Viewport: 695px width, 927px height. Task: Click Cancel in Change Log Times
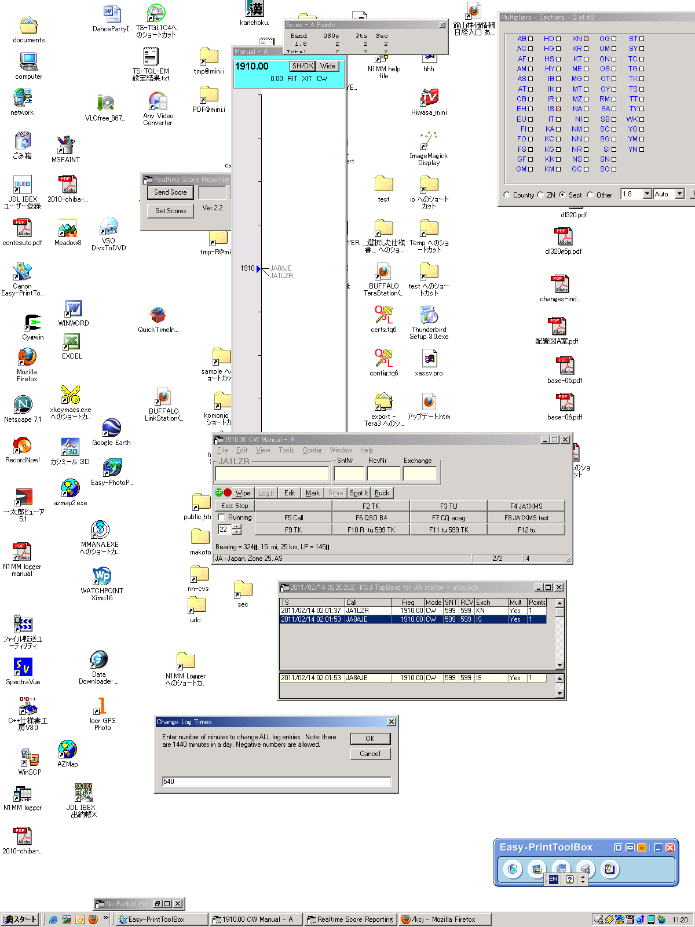(370, 754)
